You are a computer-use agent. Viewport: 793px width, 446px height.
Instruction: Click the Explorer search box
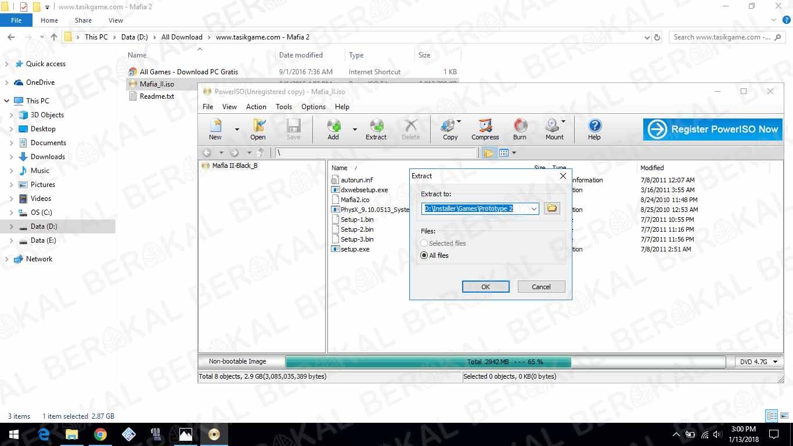728,37
